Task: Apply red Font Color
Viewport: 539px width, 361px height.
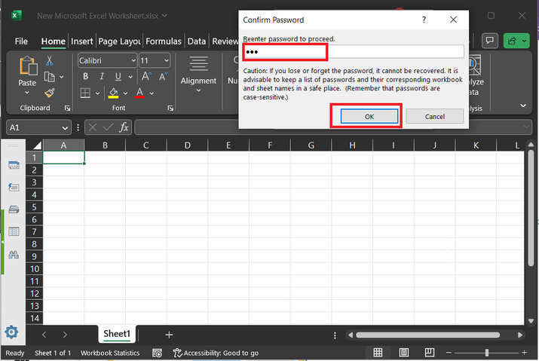Action: [139, 93]
